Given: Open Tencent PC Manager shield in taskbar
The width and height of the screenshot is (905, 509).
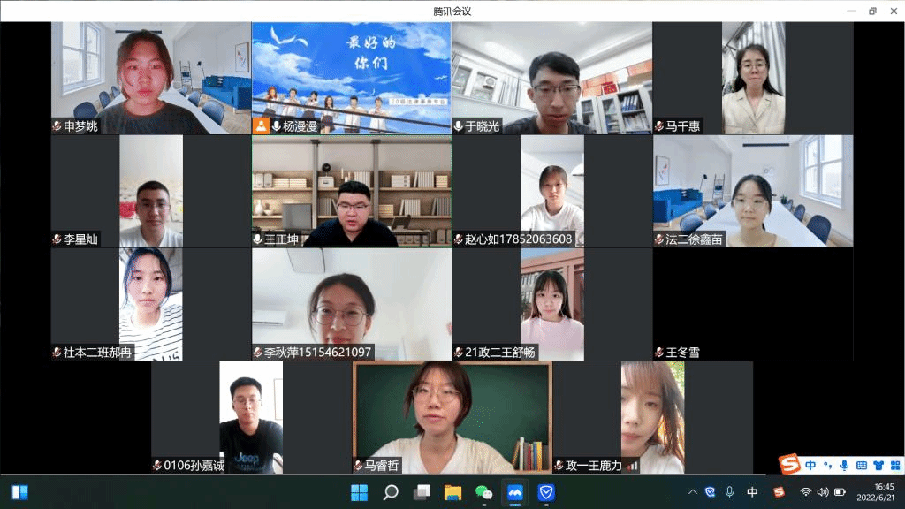Looking at the screenshot, I should point(546,492).
